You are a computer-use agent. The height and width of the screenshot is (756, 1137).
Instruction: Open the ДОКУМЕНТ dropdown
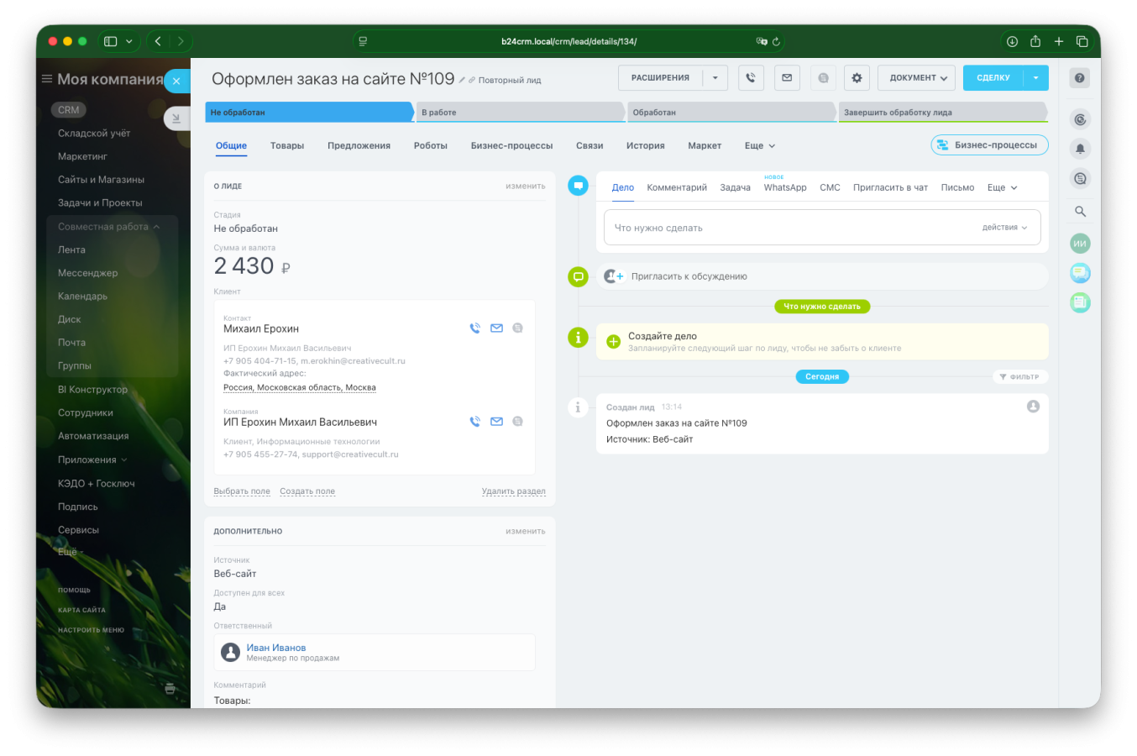(x=917, y=78)
